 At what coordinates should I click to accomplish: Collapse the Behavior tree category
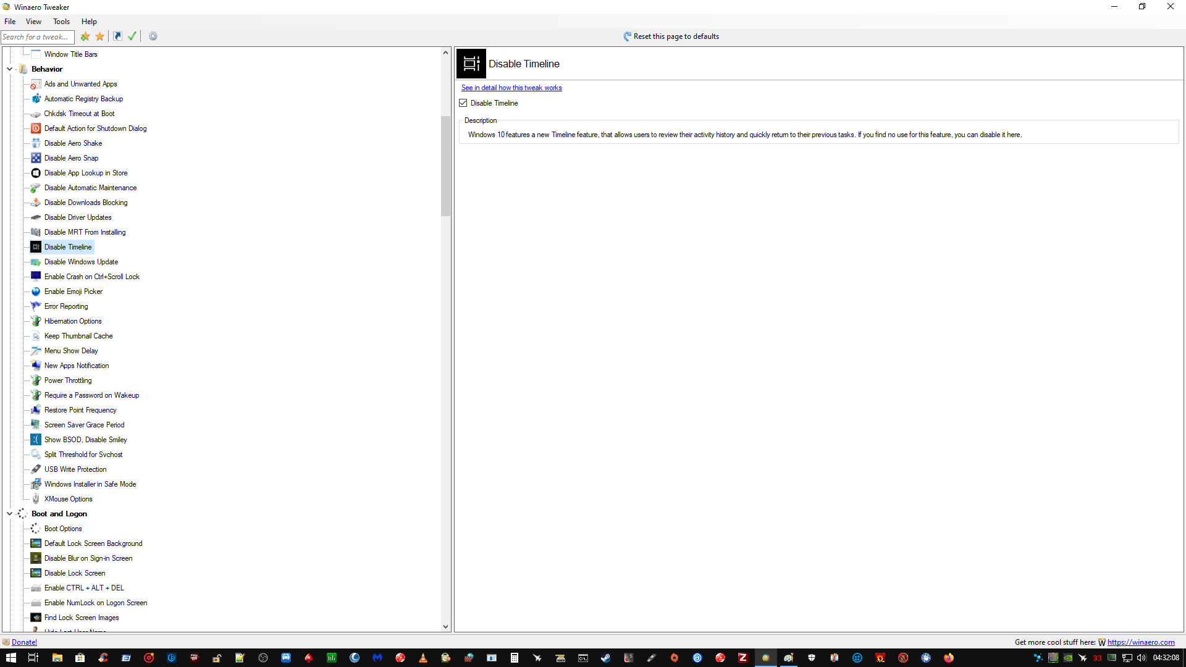(10, 69)
